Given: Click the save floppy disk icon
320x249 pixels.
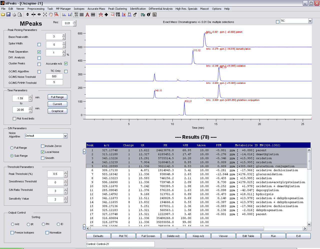Looking at the screenshot, I should click(x=8, y=14).
